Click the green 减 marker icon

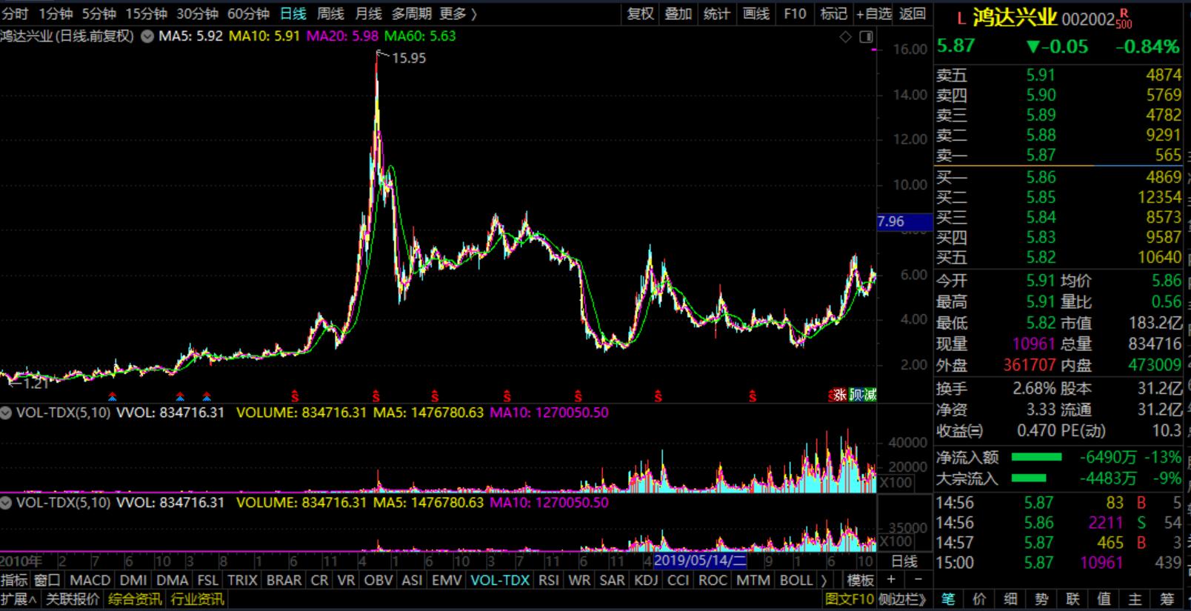(x=870, y=395)
